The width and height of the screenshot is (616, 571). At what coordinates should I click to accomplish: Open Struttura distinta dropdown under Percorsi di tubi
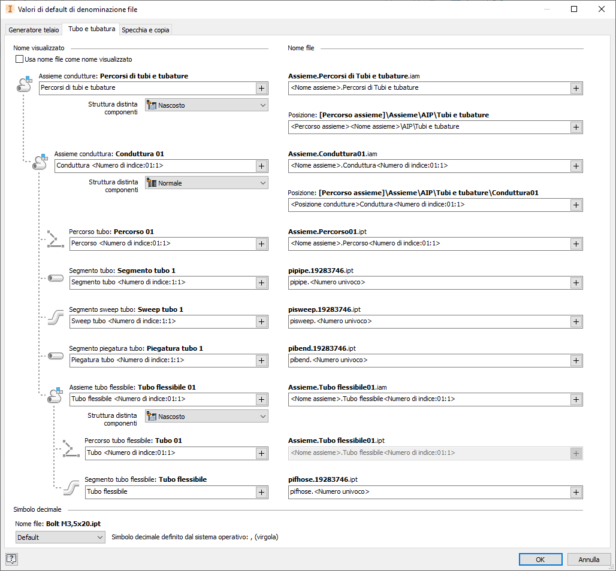pos(207,105)
